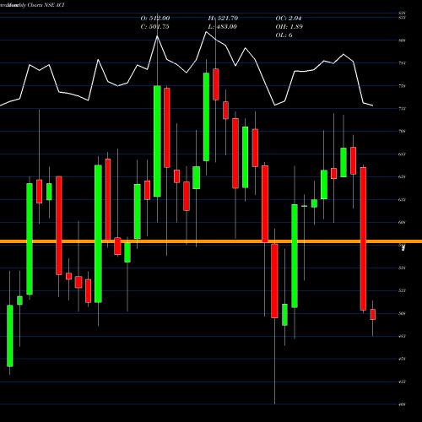Select the first tall green candle at far left
This screenshot has height=422, width=422.
pos(10,336)
